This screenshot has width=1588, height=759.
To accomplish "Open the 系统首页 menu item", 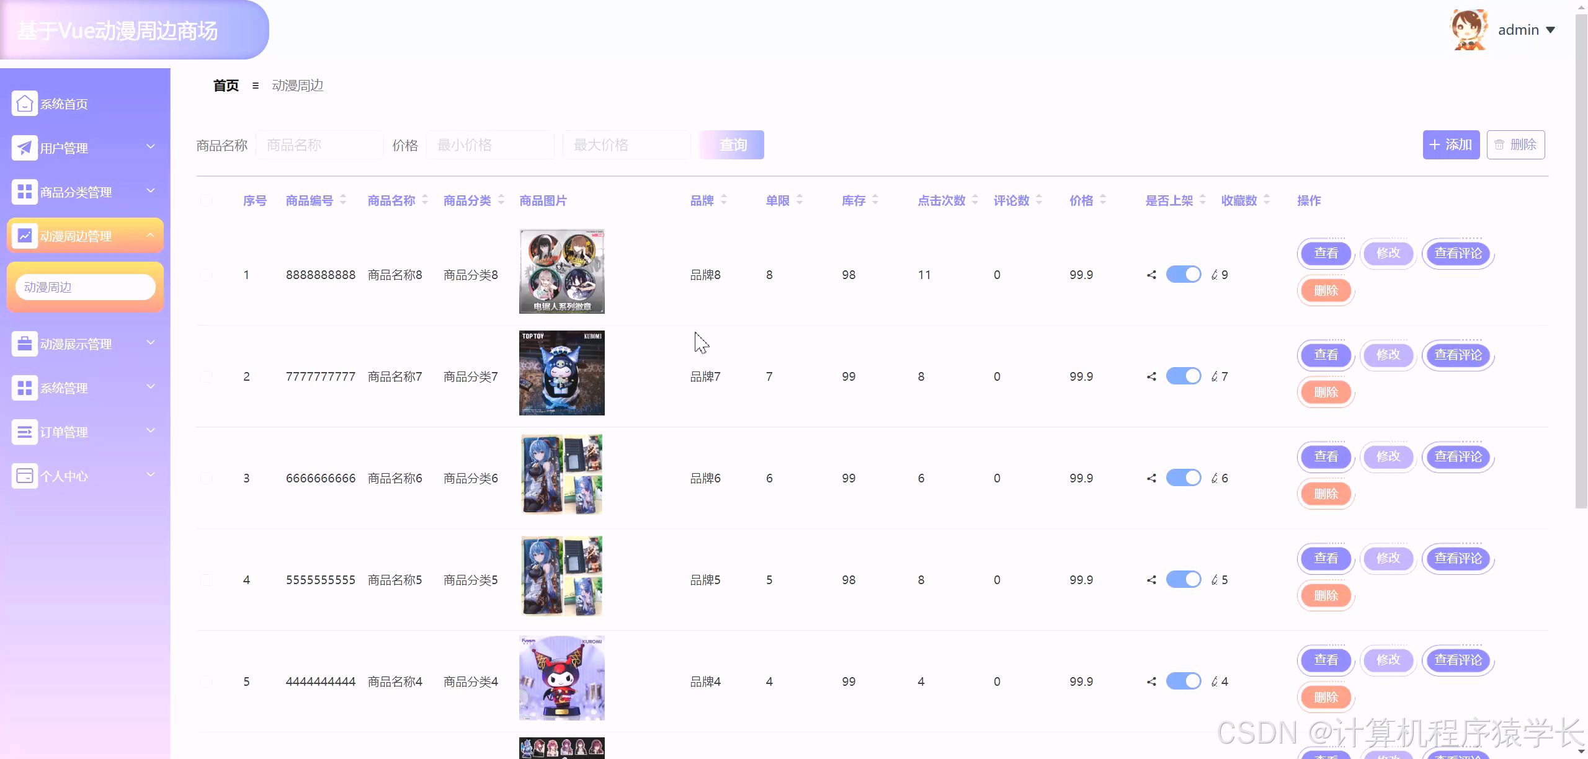I will coord(85,104).
